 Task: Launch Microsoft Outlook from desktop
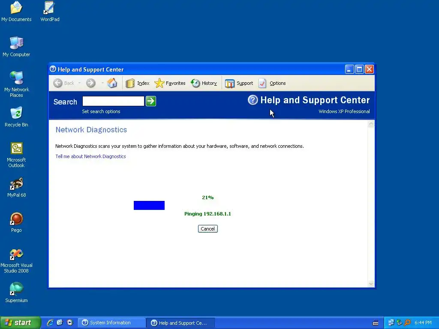click(x=16, y=155)
